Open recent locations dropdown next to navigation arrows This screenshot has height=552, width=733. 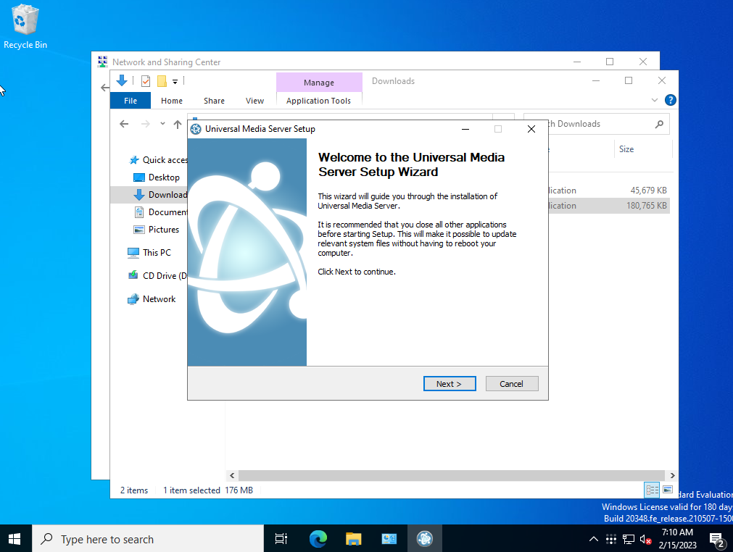[x=162, y=123]
